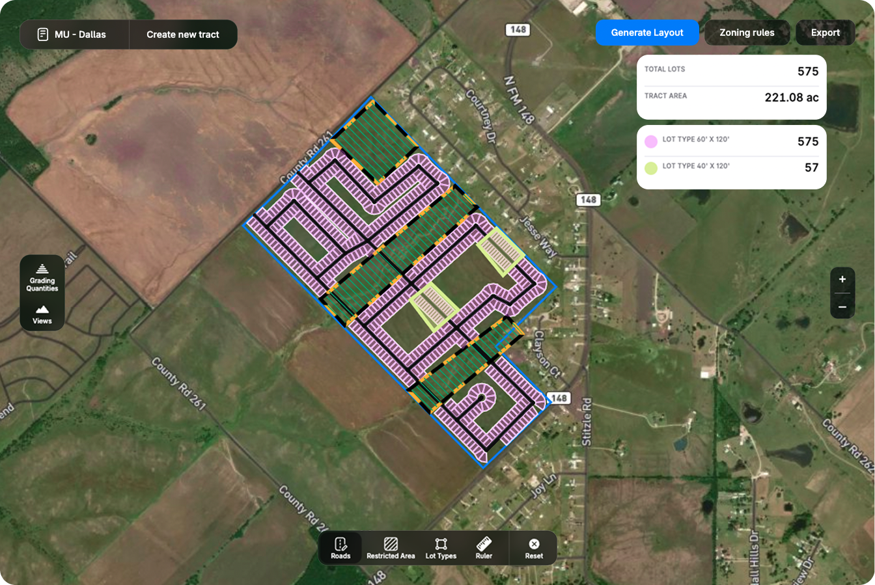Open Grading Quantities panel
This screenshot has width=875, height=585.
(x=42, y=277)
